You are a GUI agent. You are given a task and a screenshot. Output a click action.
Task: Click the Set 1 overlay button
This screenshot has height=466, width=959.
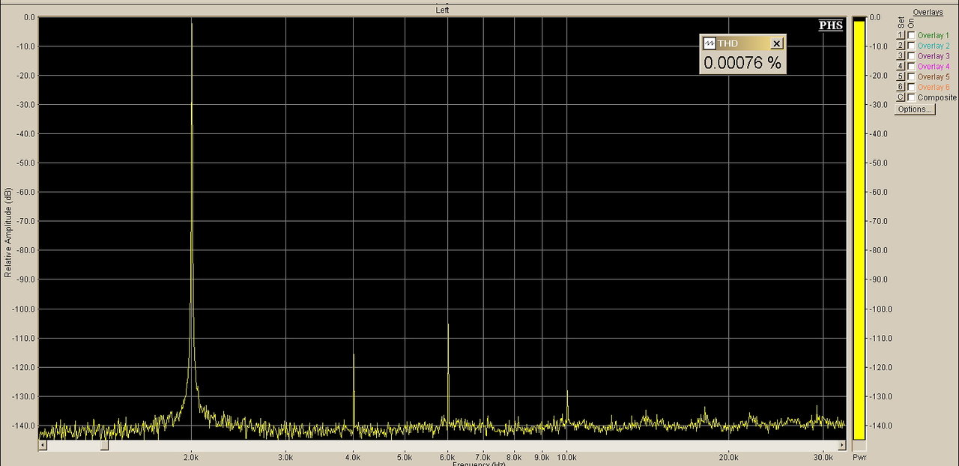901,35
